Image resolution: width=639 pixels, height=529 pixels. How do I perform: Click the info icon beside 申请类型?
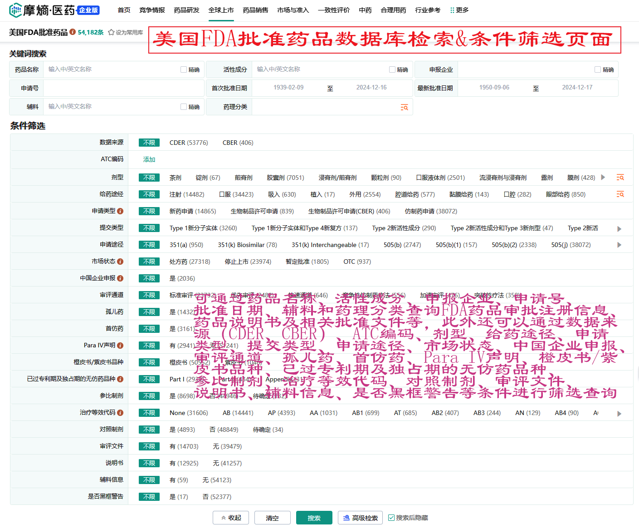pos(120,211)
